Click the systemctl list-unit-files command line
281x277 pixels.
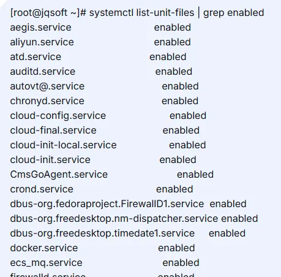tap(137, 13)
